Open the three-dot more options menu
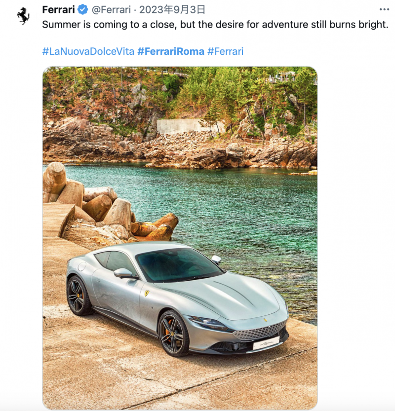Image resolution: width=395 pixels, height=411 pixels. click(384, 10)
